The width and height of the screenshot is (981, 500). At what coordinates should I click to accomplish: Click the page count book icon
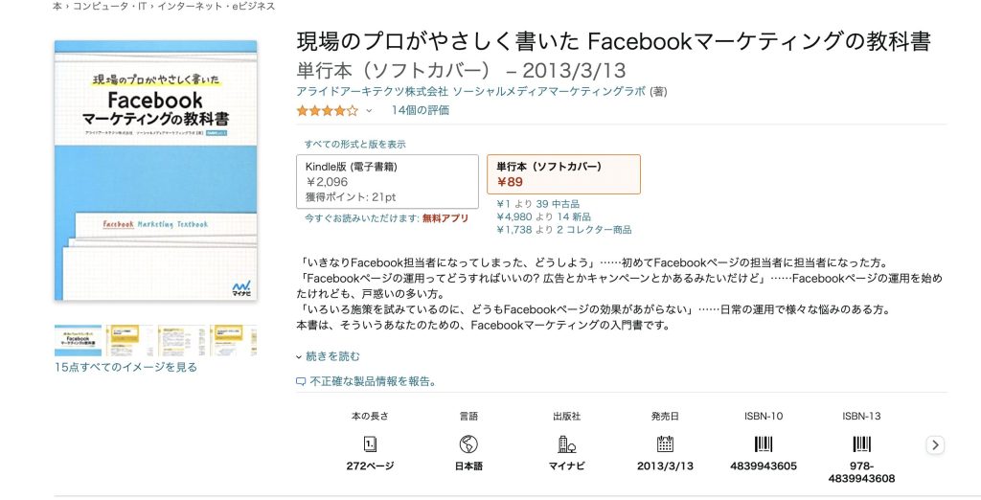click(370, 444)
